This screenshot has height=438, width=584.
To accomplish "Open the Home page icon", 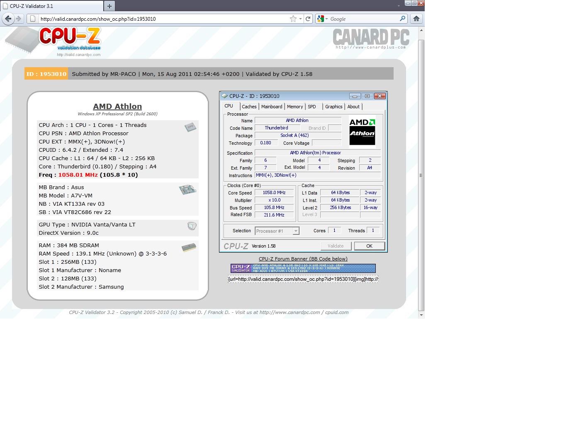I will point(416,19).
